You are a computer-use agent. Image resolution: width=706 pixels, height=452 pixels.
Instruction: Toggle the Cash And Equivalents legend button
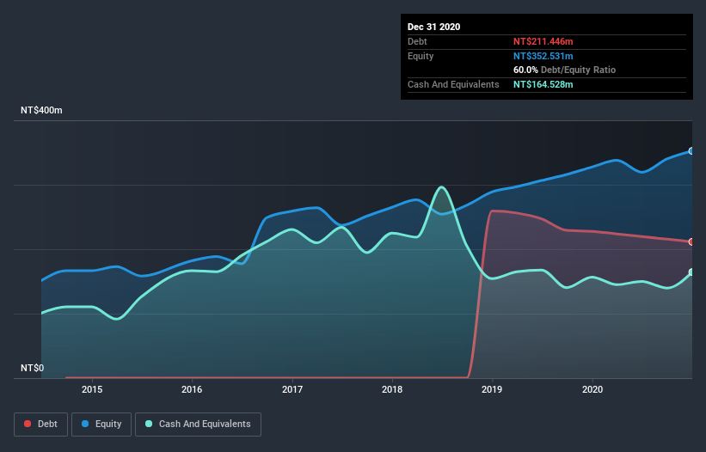click(198, 425)
